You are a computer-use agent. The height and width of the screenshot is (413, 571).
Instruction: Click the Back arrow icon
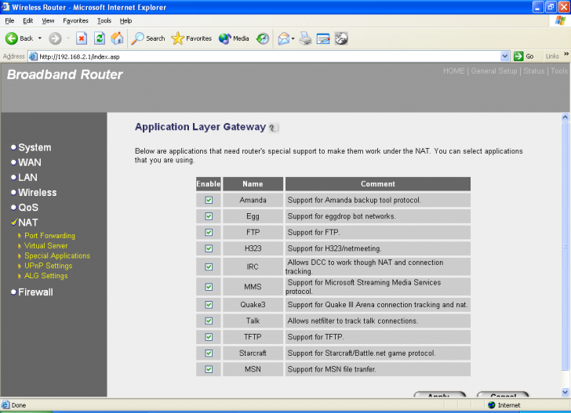(x=11, y=38)
